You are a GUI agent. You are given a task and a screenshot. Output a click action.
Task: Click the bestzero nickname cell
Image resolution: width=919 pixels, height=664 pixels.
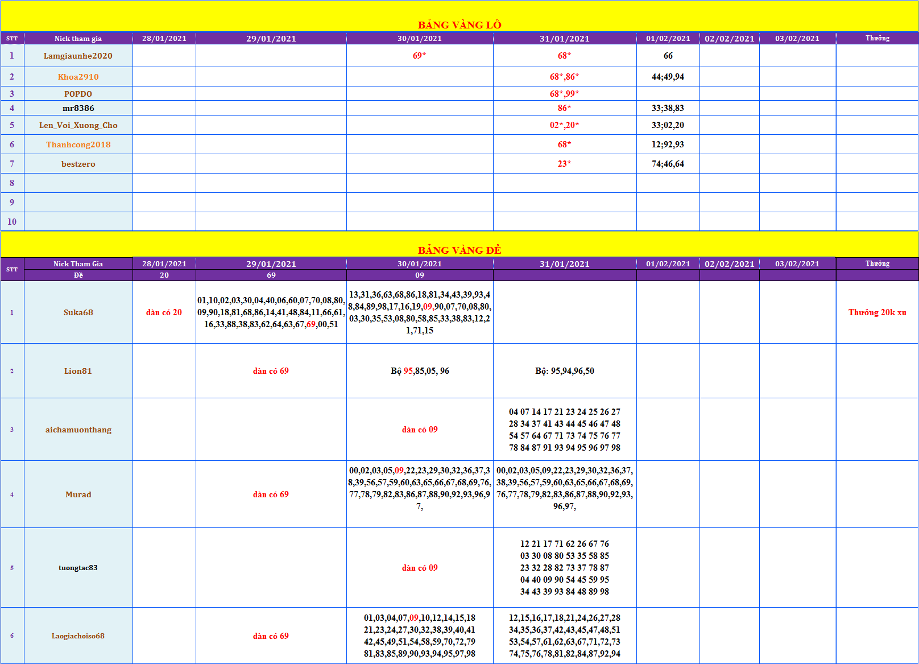(x=78, y=164)
